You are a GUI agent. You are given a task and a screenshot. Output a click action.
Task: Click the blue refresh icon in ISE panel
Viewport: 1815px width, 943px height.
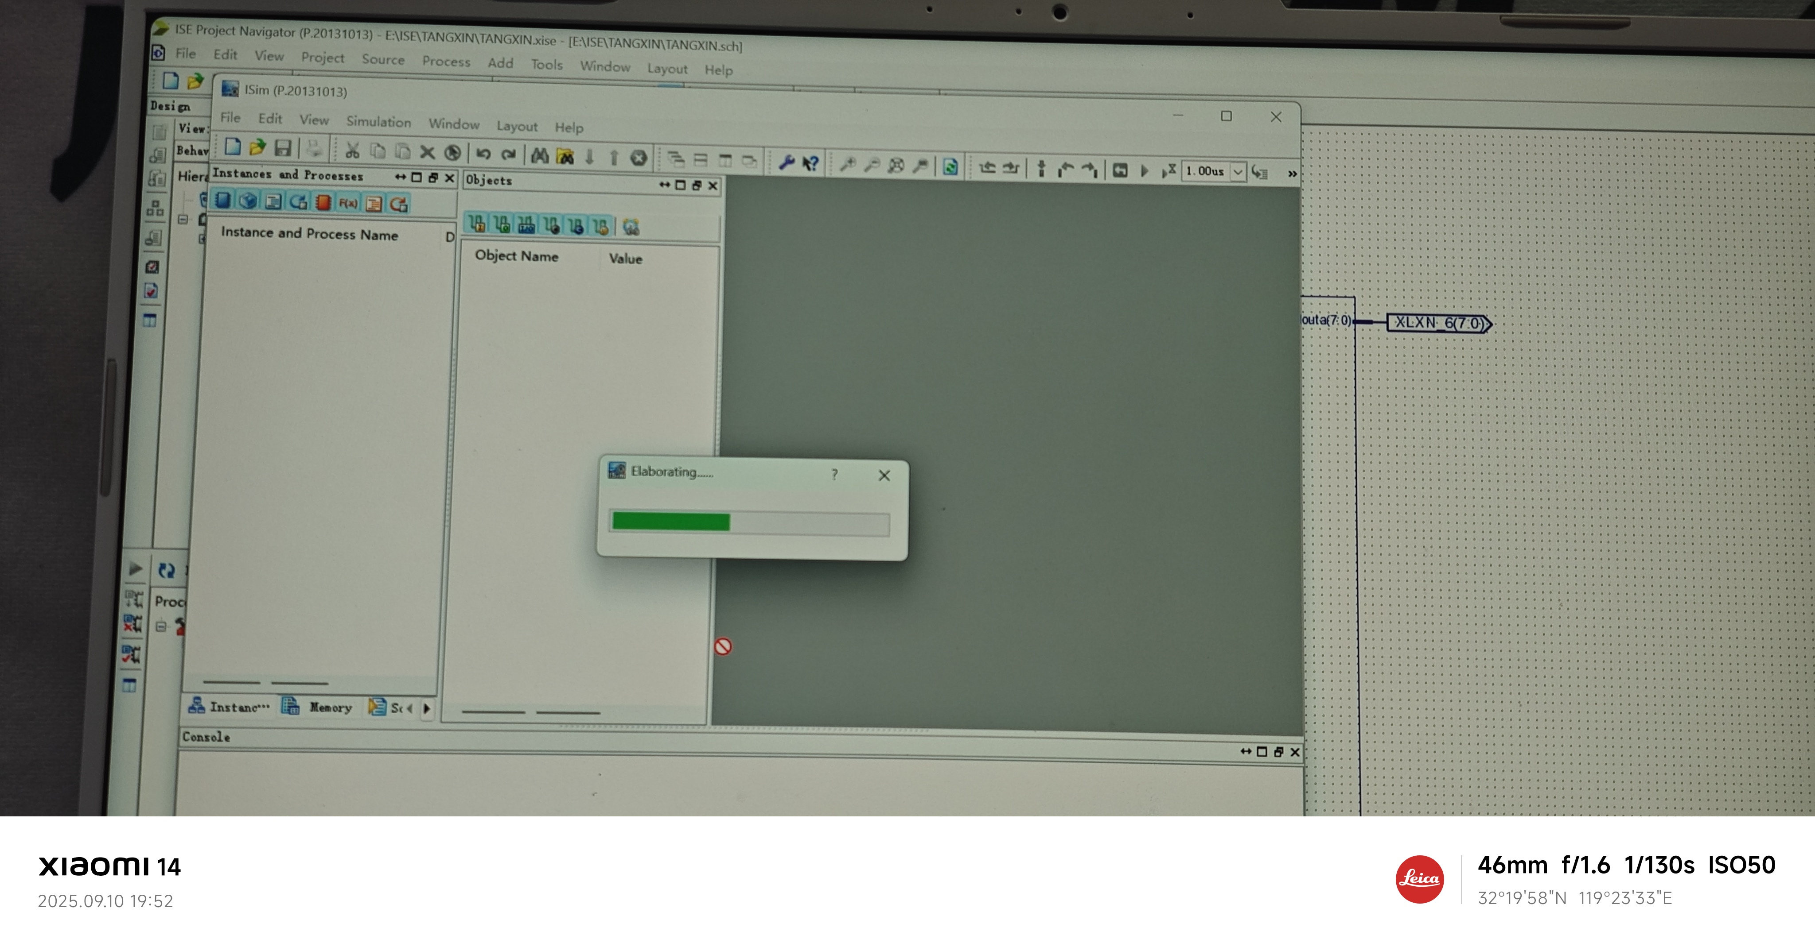[166, 570]
